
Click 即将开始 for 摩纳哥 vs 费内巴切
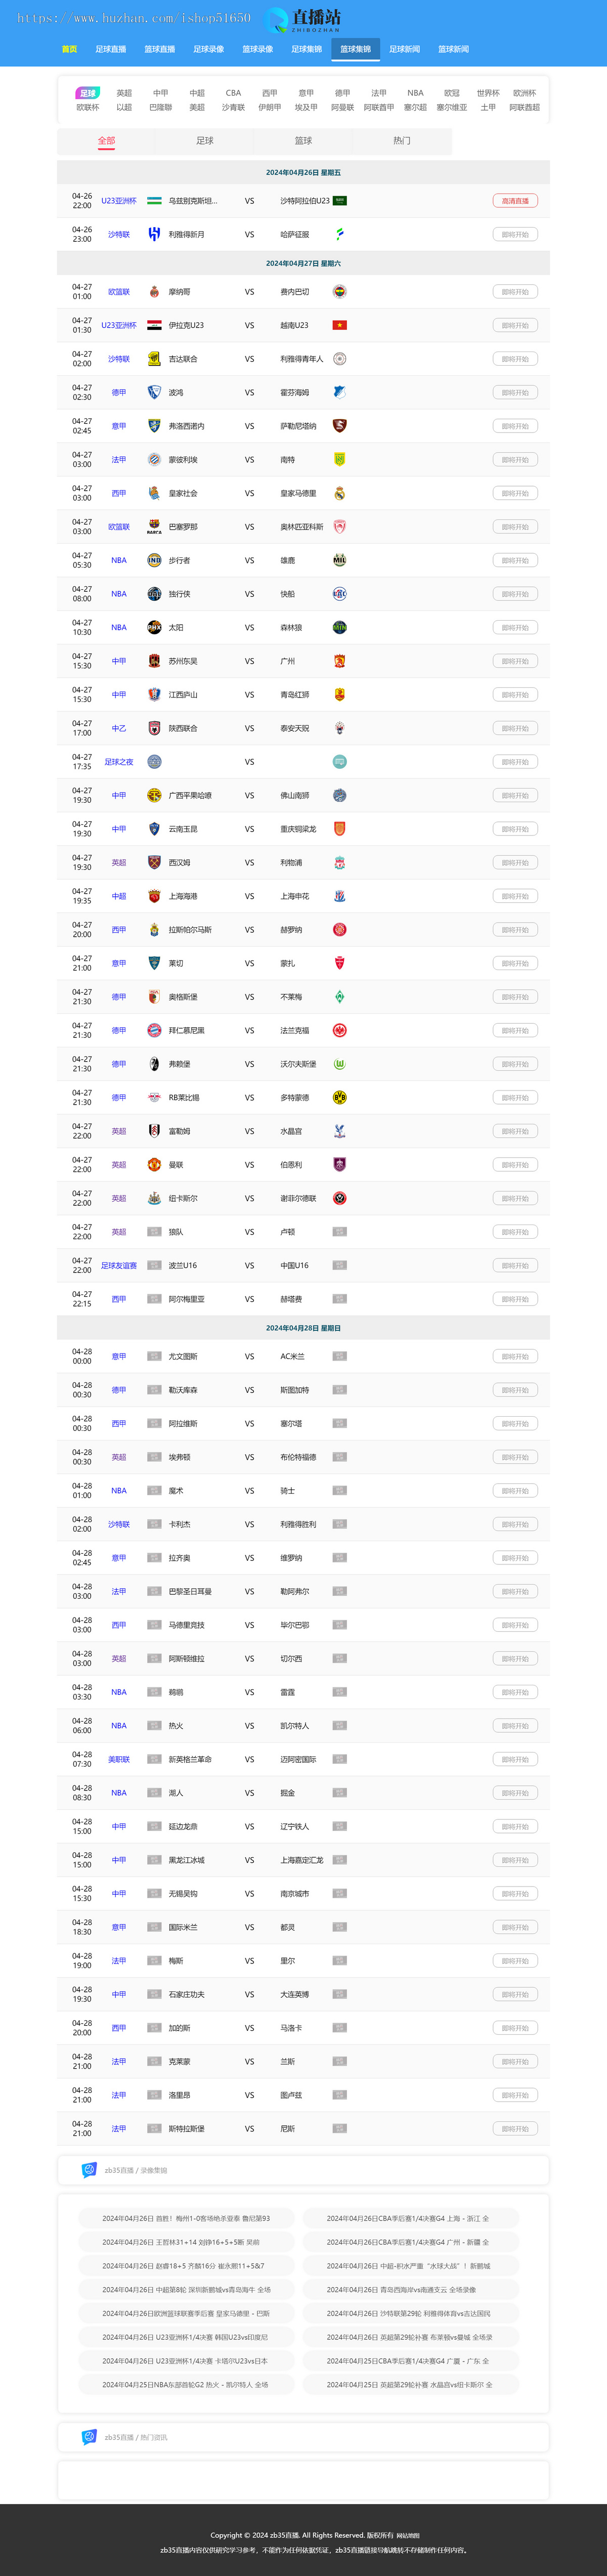(515, 292)
